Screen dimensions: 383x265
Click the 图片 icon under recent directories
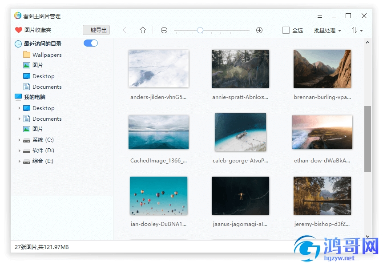tap(27, 65)
